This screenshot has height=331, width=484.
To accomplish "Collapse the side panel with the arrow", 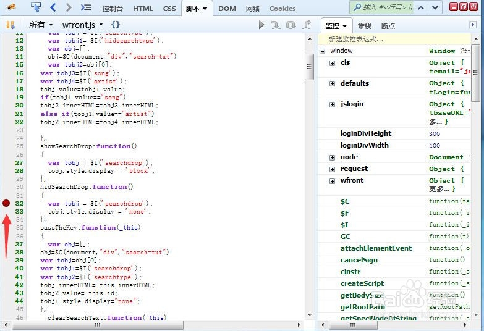I will pos(473,25).
